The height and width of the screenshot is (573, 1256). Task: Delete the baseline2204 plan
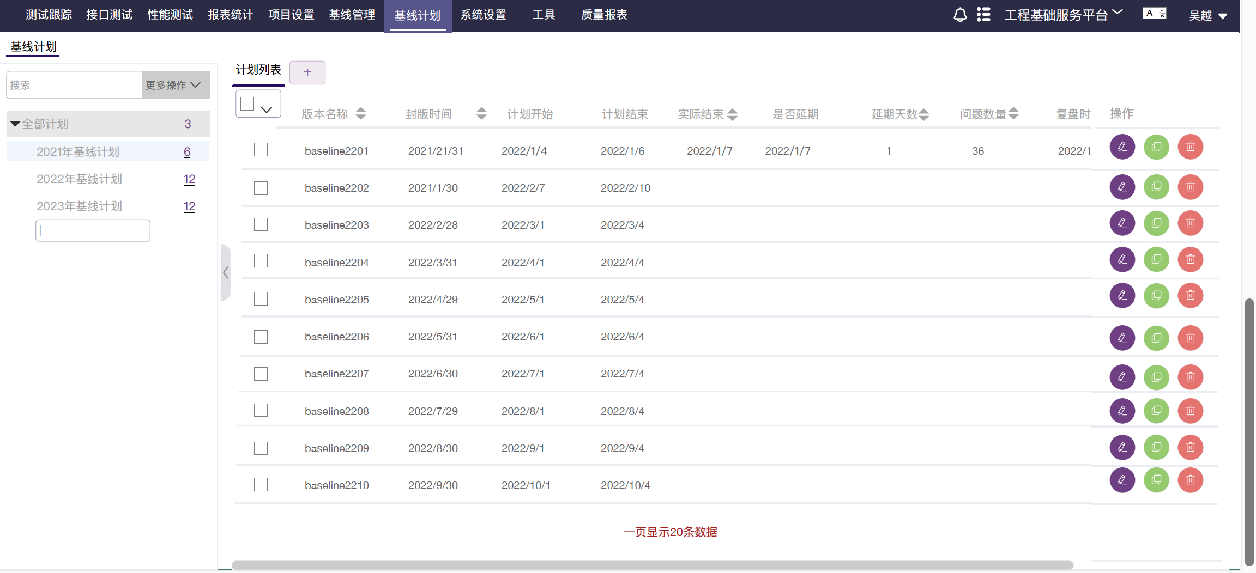pyautogui.click(x=1191, y=259)
